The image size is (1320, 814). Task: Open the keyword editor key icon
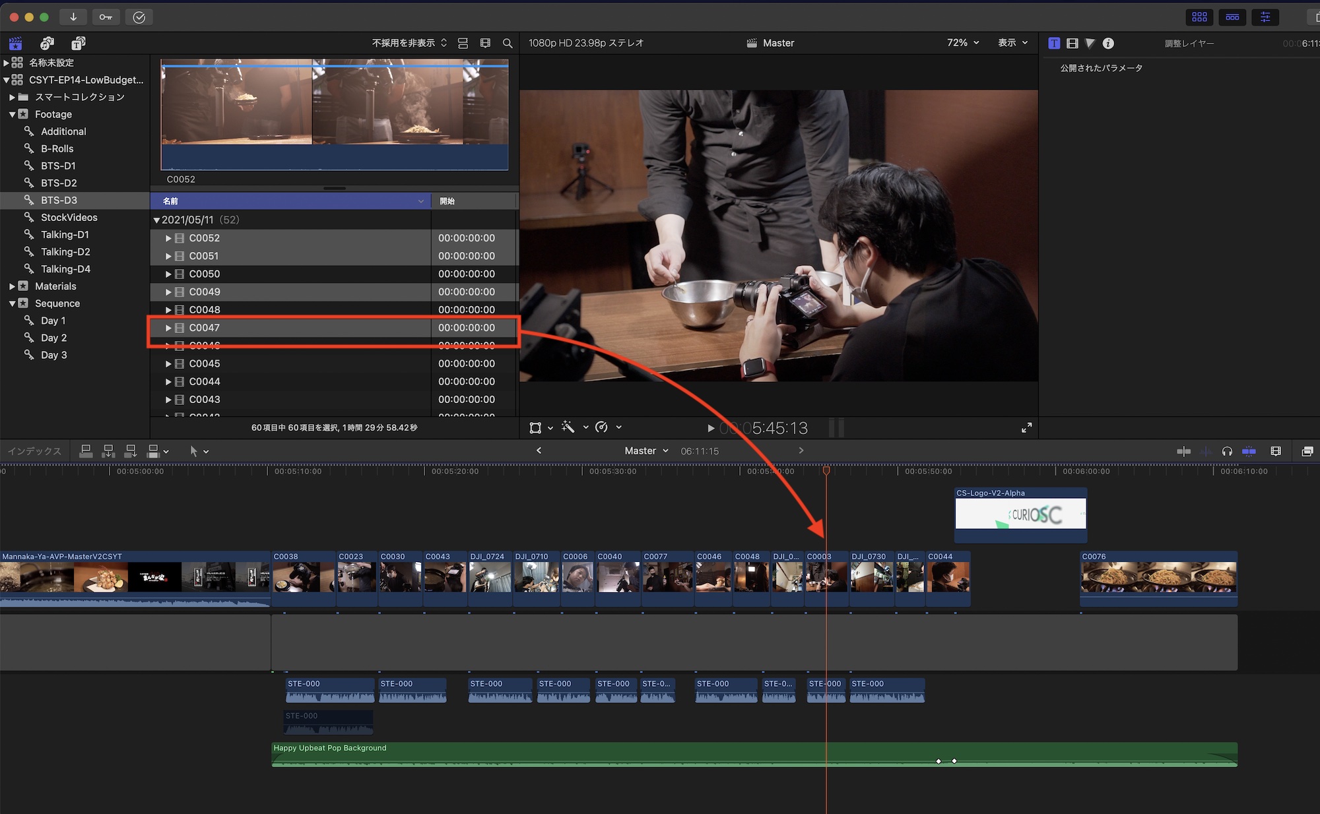pyautogui.click(x=106, y=17)
